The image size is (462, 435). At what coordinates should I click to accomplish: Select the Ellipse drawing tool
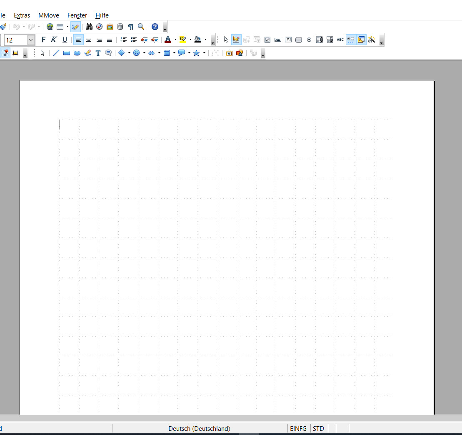coord(77,53)
